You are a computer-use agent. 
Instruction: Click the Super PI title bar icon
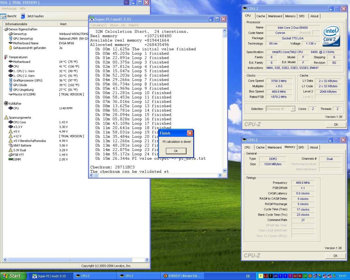[92, 19]
